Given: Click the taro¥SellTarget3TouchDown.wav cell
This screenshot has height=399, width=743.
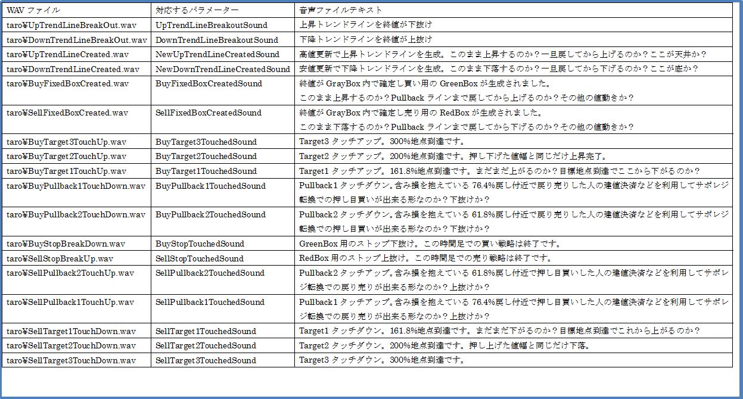Looking at the screenshot, I should (x=76, y=360).
